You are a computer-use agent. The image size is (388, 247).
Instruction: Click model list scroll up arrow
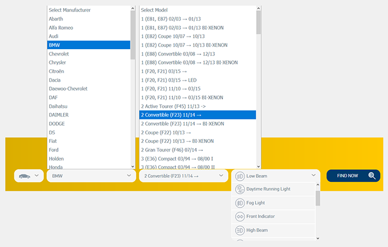pos(258,9)
